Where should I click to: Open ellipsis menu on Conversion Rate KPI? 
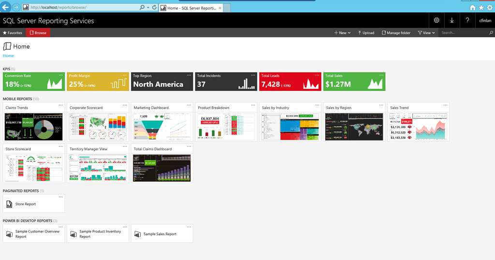pyautogui.click(x=61, y=75)
